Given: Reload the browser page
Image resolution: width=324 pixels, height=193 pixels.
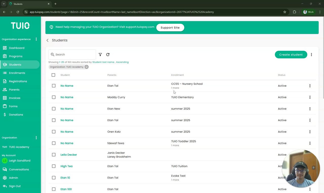Looking at the screenshot, I should (18, 12).
